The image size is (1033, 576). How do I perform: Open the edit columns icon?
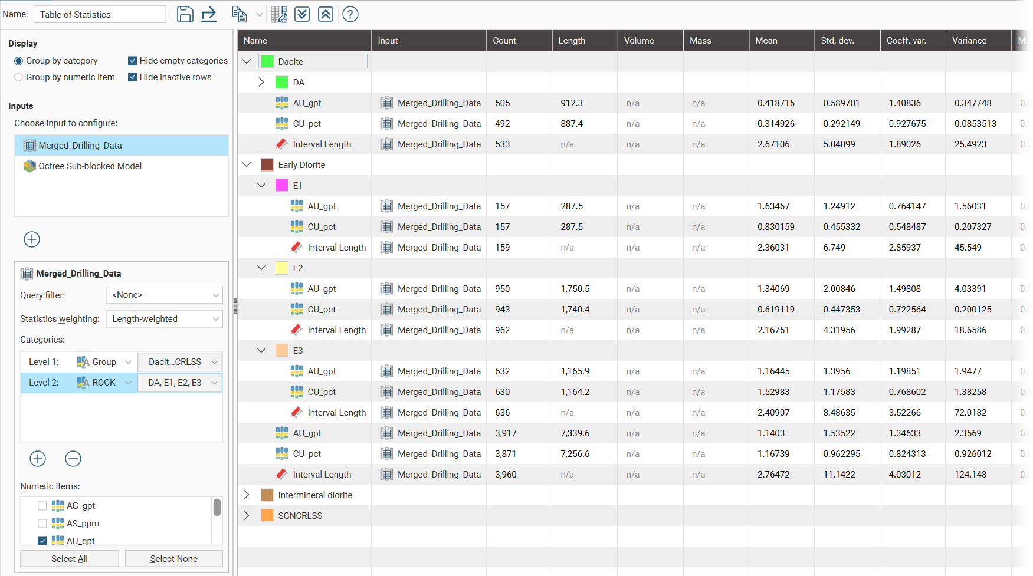(278, 14)
